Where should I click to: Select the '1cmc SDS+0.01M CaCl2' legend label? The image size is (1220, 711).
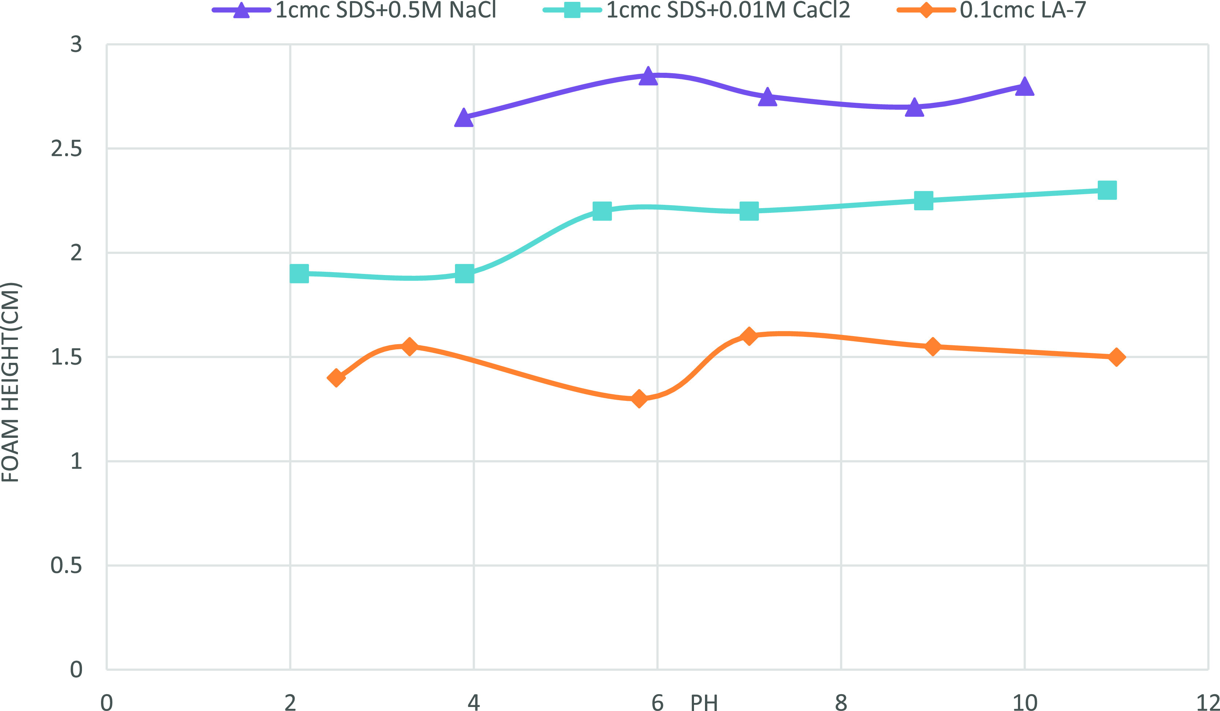[x=728, y=10]
